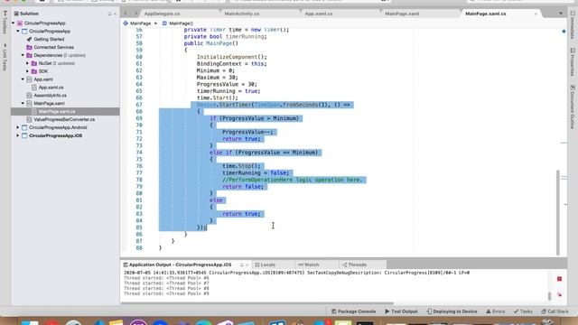The width and height of the screenshot is (578, 325).
Task: Switch to the MainPage.xaml tab
Action: point(402,14)
